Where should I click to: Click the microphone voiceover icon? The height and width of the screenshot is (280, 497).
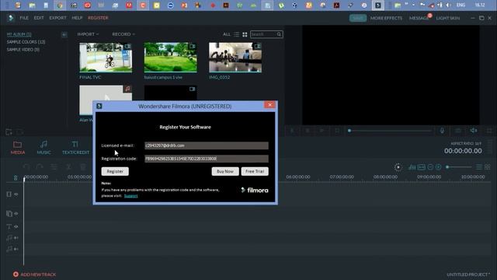click(442, 131)
